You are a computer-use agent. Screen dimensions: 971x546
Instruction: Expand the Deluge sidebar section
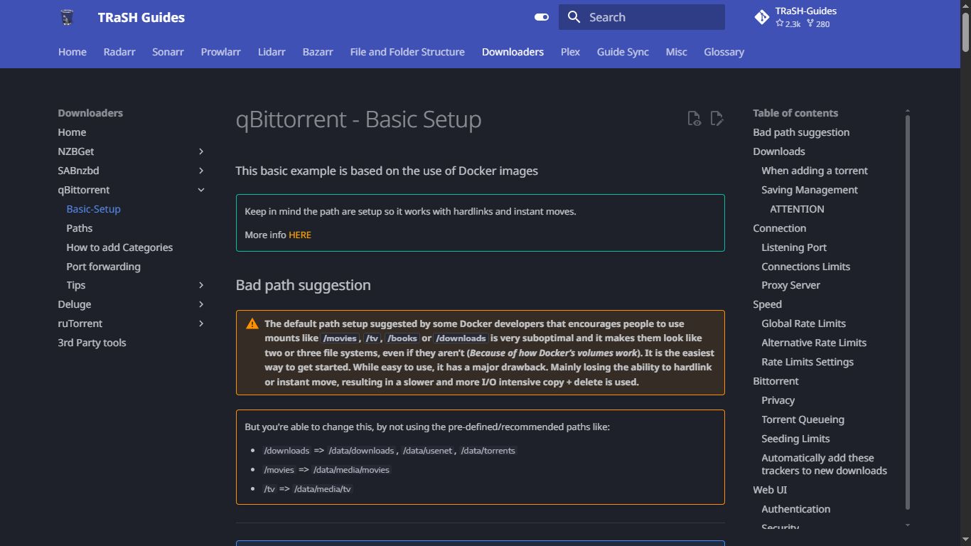pyautogui.click(x=201, y=304)
